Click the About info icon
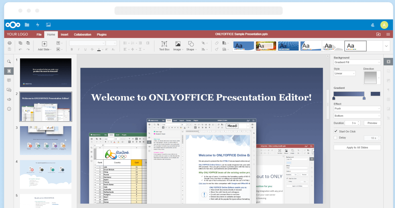 (9, 109)
